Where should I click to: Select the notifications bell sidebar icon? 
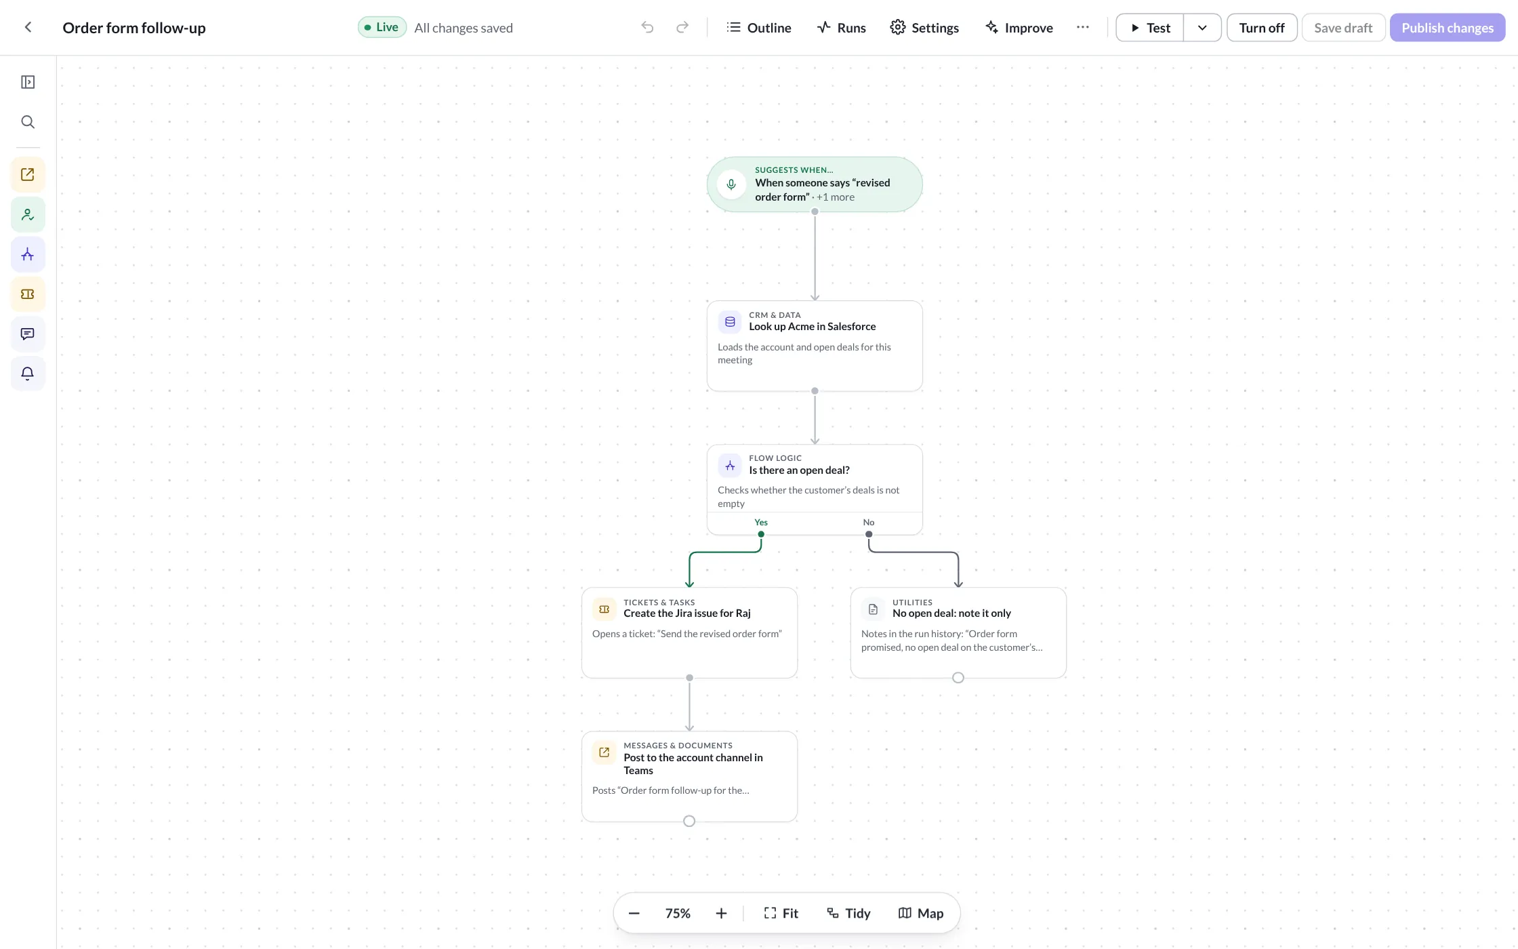click(28, 373)
